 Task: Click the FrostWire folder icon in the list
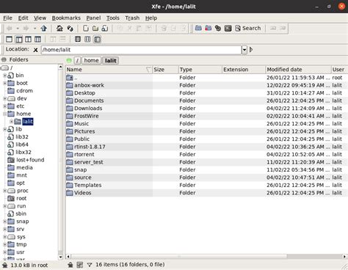coord(70,116)
